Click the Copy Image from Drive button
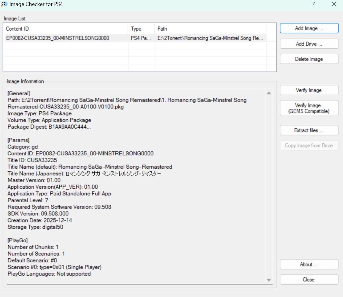Image resolution: width=343 pixels, height=297 pixels. point(309,146)
